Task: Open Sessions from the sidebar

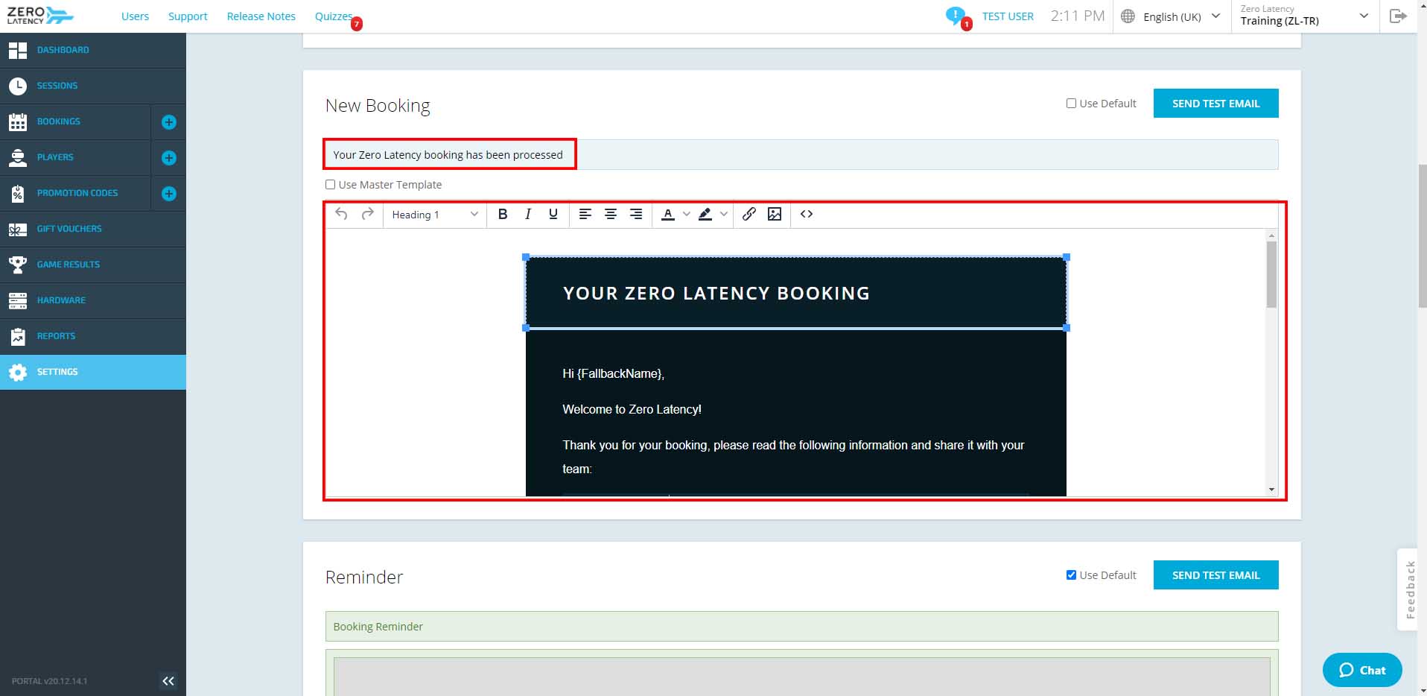Action: click(93, 86)
